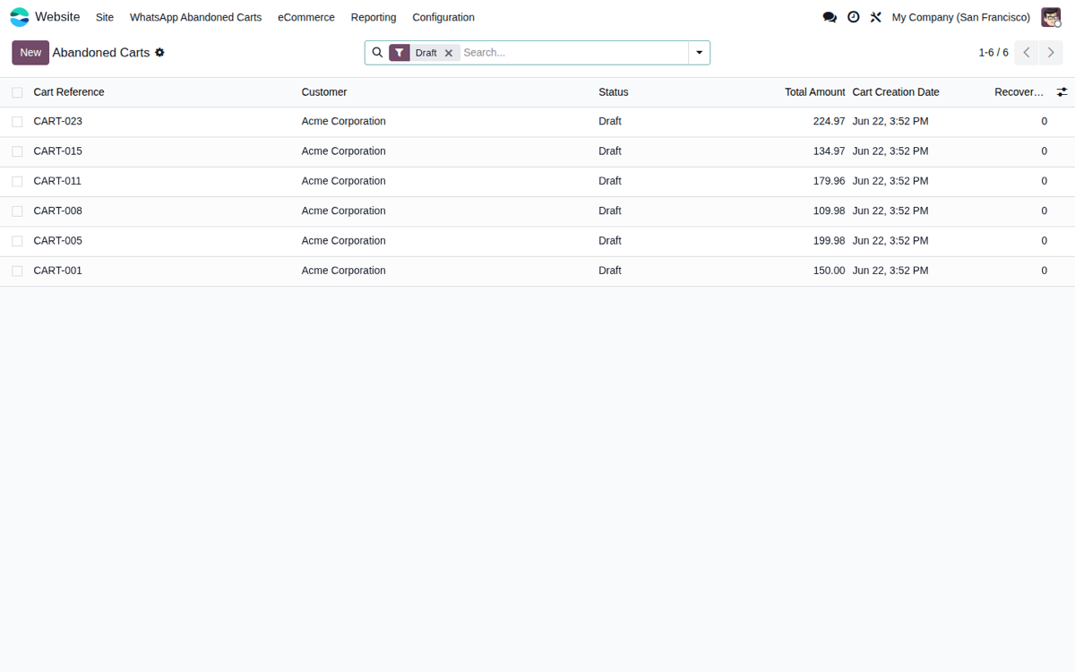Tick the checkbox for CART-008
This screenshot has height=672, width=1075.
(x=17, y=211)
